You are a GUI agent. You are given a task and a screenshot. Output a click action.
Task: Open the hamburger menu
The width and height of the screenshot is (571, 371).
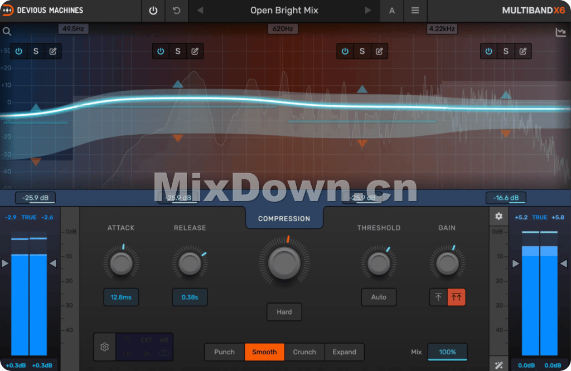[415, 11]
